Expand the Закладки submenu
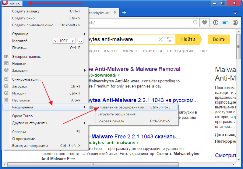The image size is (243, 169). [x=46, y=71]
